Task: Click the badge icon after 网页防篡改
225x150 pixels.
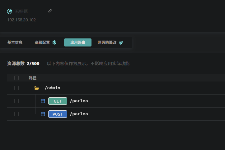Action: 121,42
